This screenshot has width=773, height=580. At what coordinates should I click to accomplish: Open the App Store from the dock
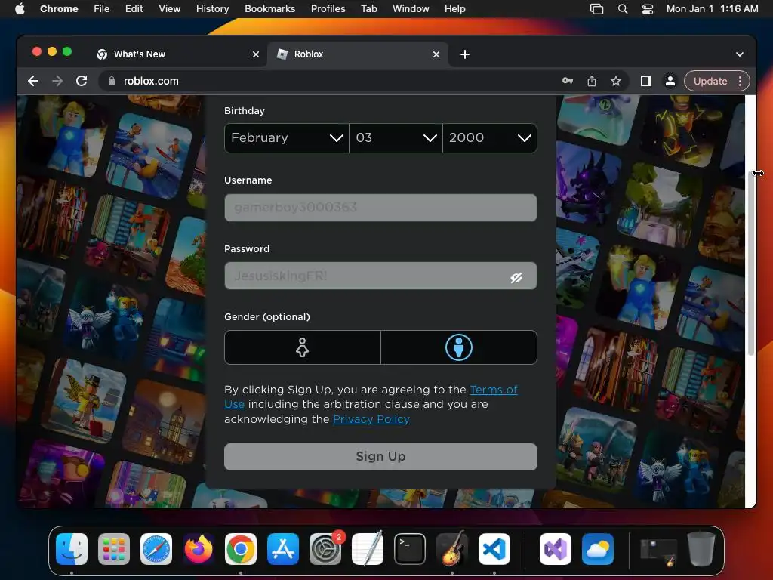click(x=283, y=549)
